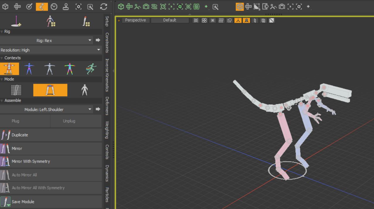Select the orange highlighted cube icon
The height and width of the screenshot is (209, 374).
tap(240, 6)
